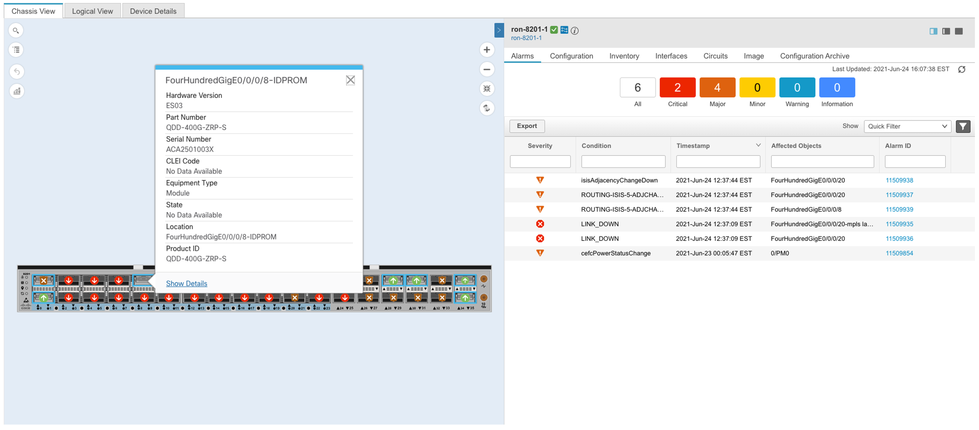Click the Export button above alarms table

[527, 126]
